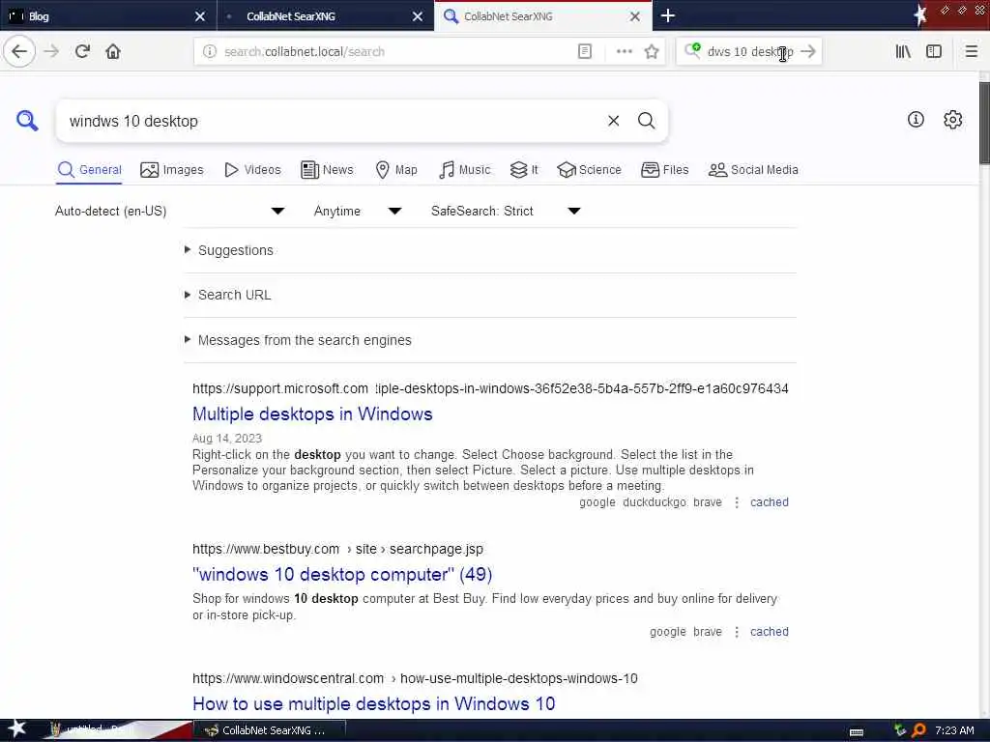Screen dimensions: 990x742
Task: Click the SearXNG logo magnifier
Action: pos(27,120)
